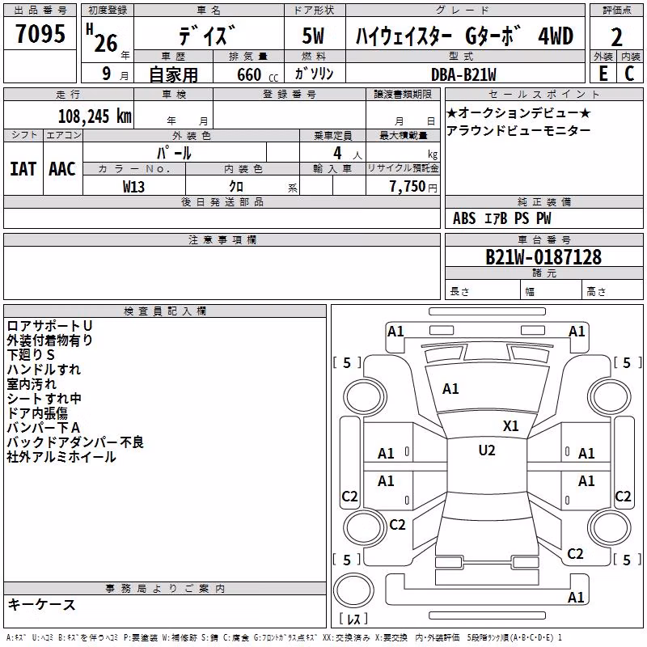Click the note バックドアダンパー不良
This screenshot has width=647, height=647.
(75, 442)
